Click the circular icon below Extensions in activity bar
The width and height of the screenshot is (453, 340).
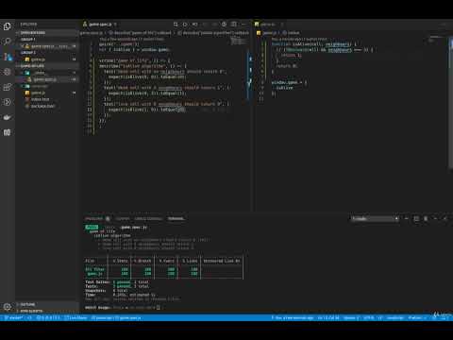click(x=8, y=102)
